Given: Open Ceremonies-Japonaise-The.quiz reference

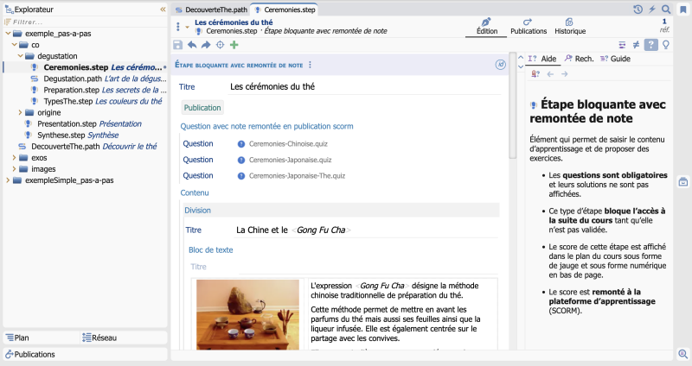Looking at the screenshot, I should tap(297, 176).
